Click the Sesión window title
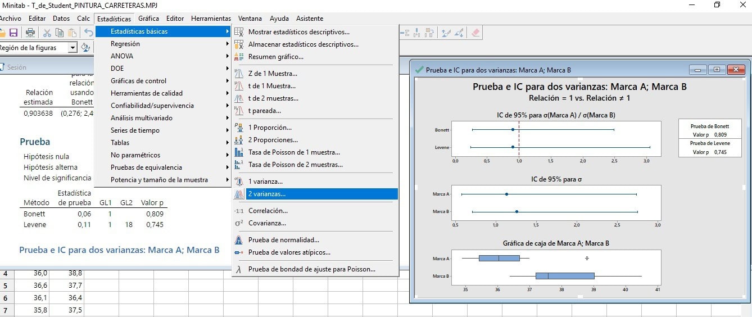This screenshot has width=752, height=317. click(x=16, y=67)
